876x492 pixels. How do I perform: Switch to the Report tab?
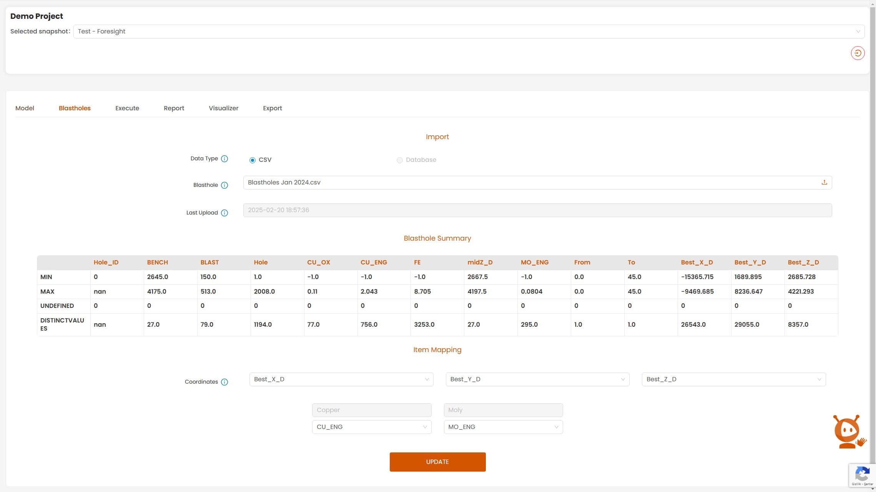click(x=174, y=108)
